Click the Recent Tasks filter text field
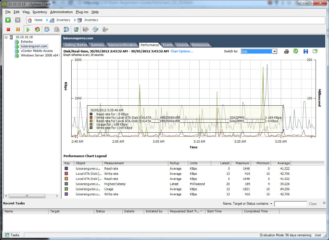The image size is (329, 240). pos(291,204)
